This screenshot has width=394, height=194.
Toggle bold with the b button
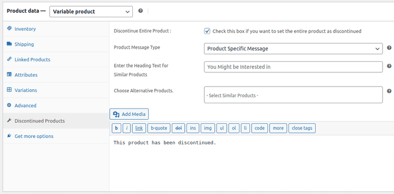click(x=116, y=128)
